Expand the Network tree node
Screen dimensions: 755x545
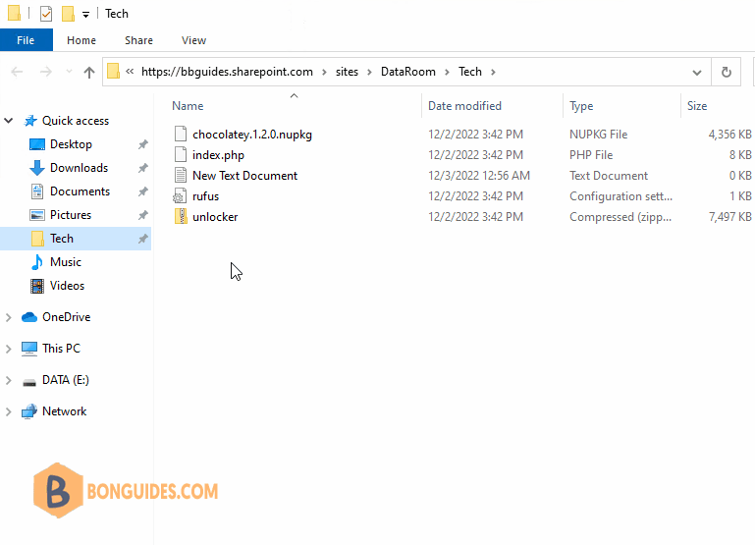tap(8, 411)
